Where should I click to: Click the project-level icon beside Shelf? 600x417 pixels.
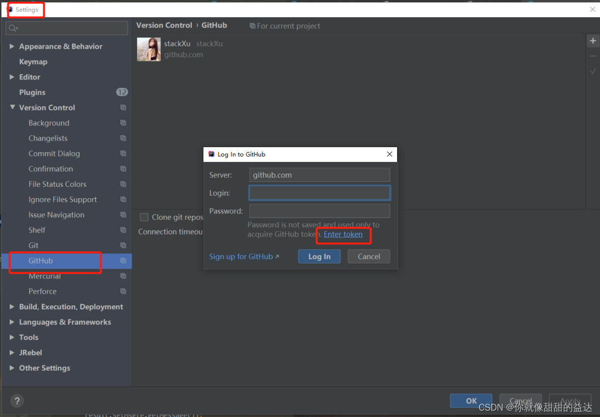click(123, 230)
